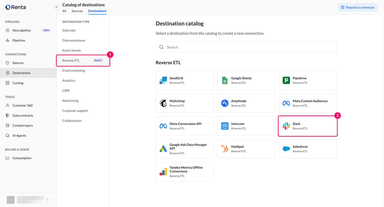The image size is (384, 207).
Task: Click the Google Ads Data Manager logo
Action: click(x=163, y=149)
